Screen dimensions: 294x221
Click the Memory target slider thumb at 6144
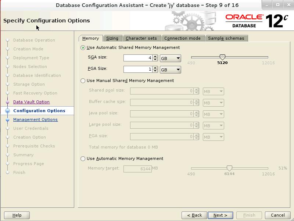point(229,168)
